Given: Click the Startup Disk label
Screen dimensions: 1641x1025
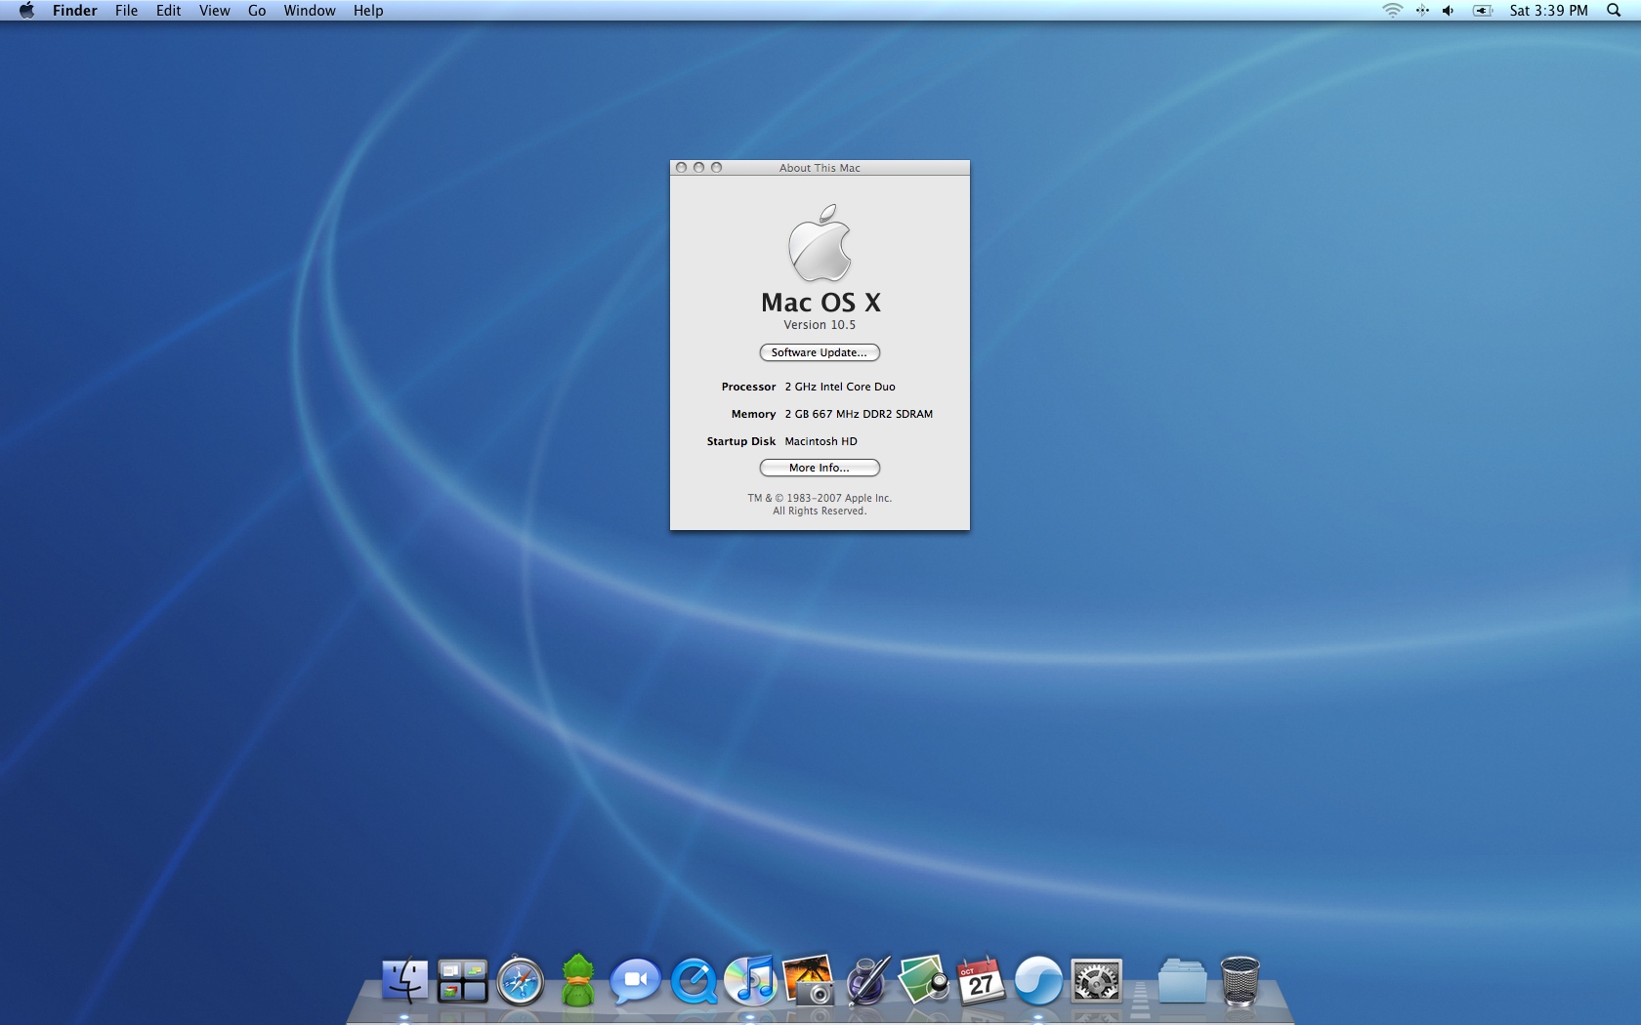Looking at the screenshot, I should tap(741, 441).
